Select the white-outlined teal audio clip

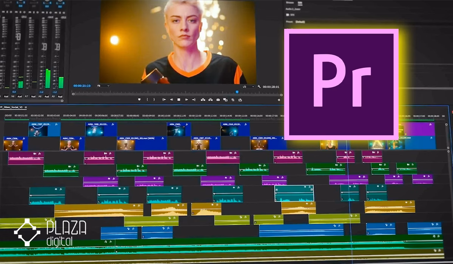coord(294,193)
